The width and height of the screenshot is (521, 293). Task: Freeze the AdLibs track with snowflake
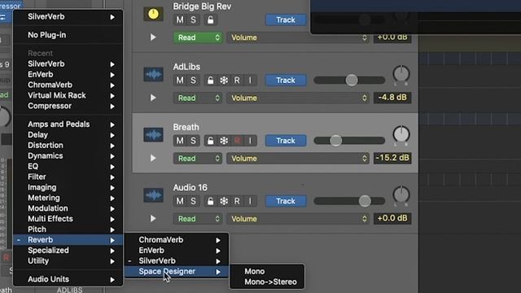[x=224, y=81]
